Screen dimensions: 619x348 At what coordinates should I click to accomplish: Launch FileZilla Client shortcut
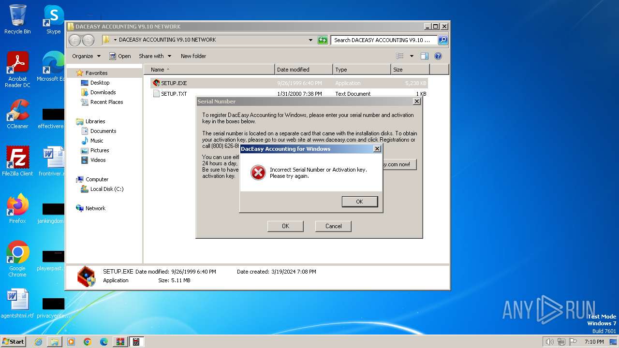click(17, 161)
